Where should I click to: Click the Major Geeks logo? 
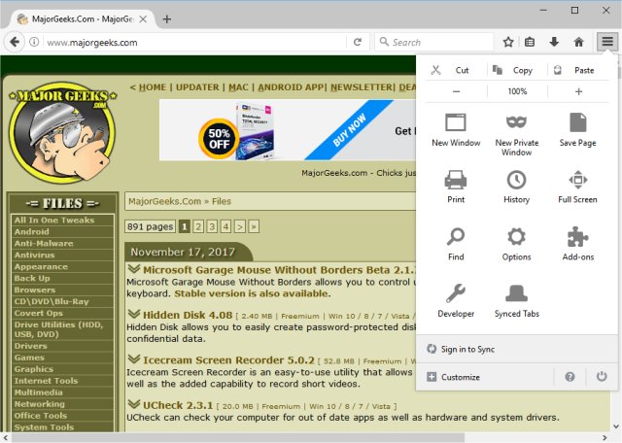pyautogui.click(x=62, y=133)
